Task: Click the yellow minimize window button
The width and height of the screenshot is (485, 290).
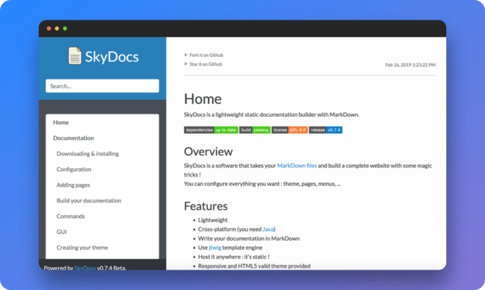Action: [57, 28]
